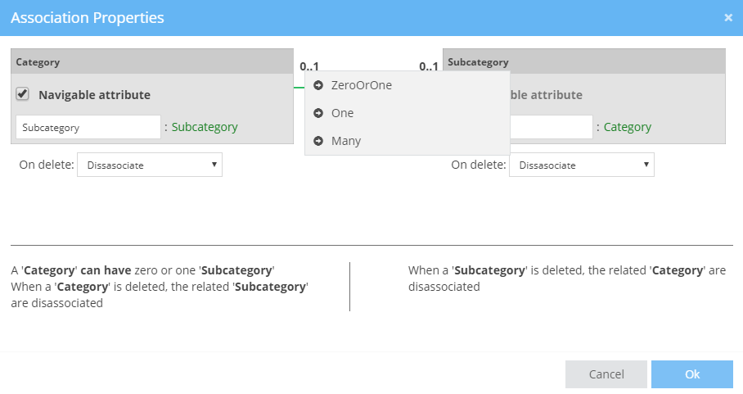This screenshot has width=743, height=394.
Task: Click the Category entity header
Action: click(x=152, y=61)
